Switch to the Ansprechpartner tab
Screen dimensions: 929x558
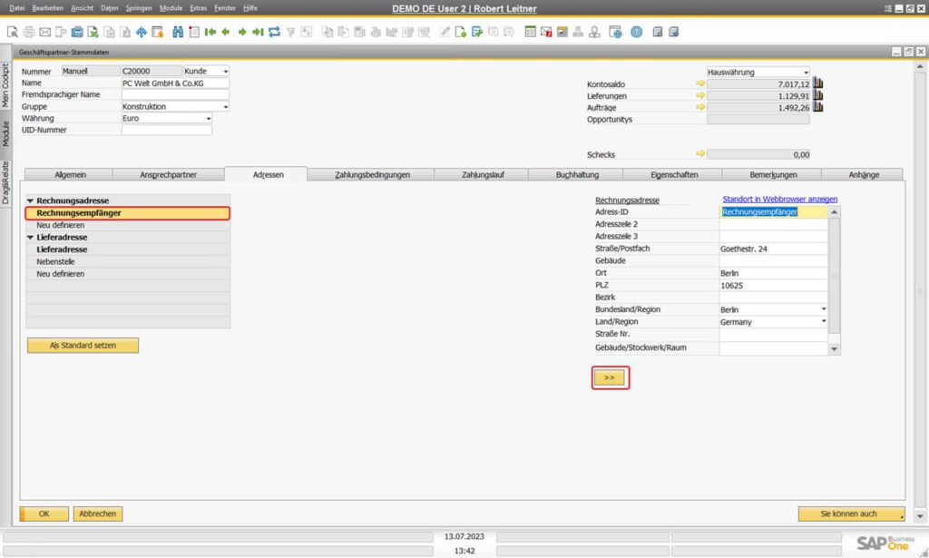[x=168, y=175]
